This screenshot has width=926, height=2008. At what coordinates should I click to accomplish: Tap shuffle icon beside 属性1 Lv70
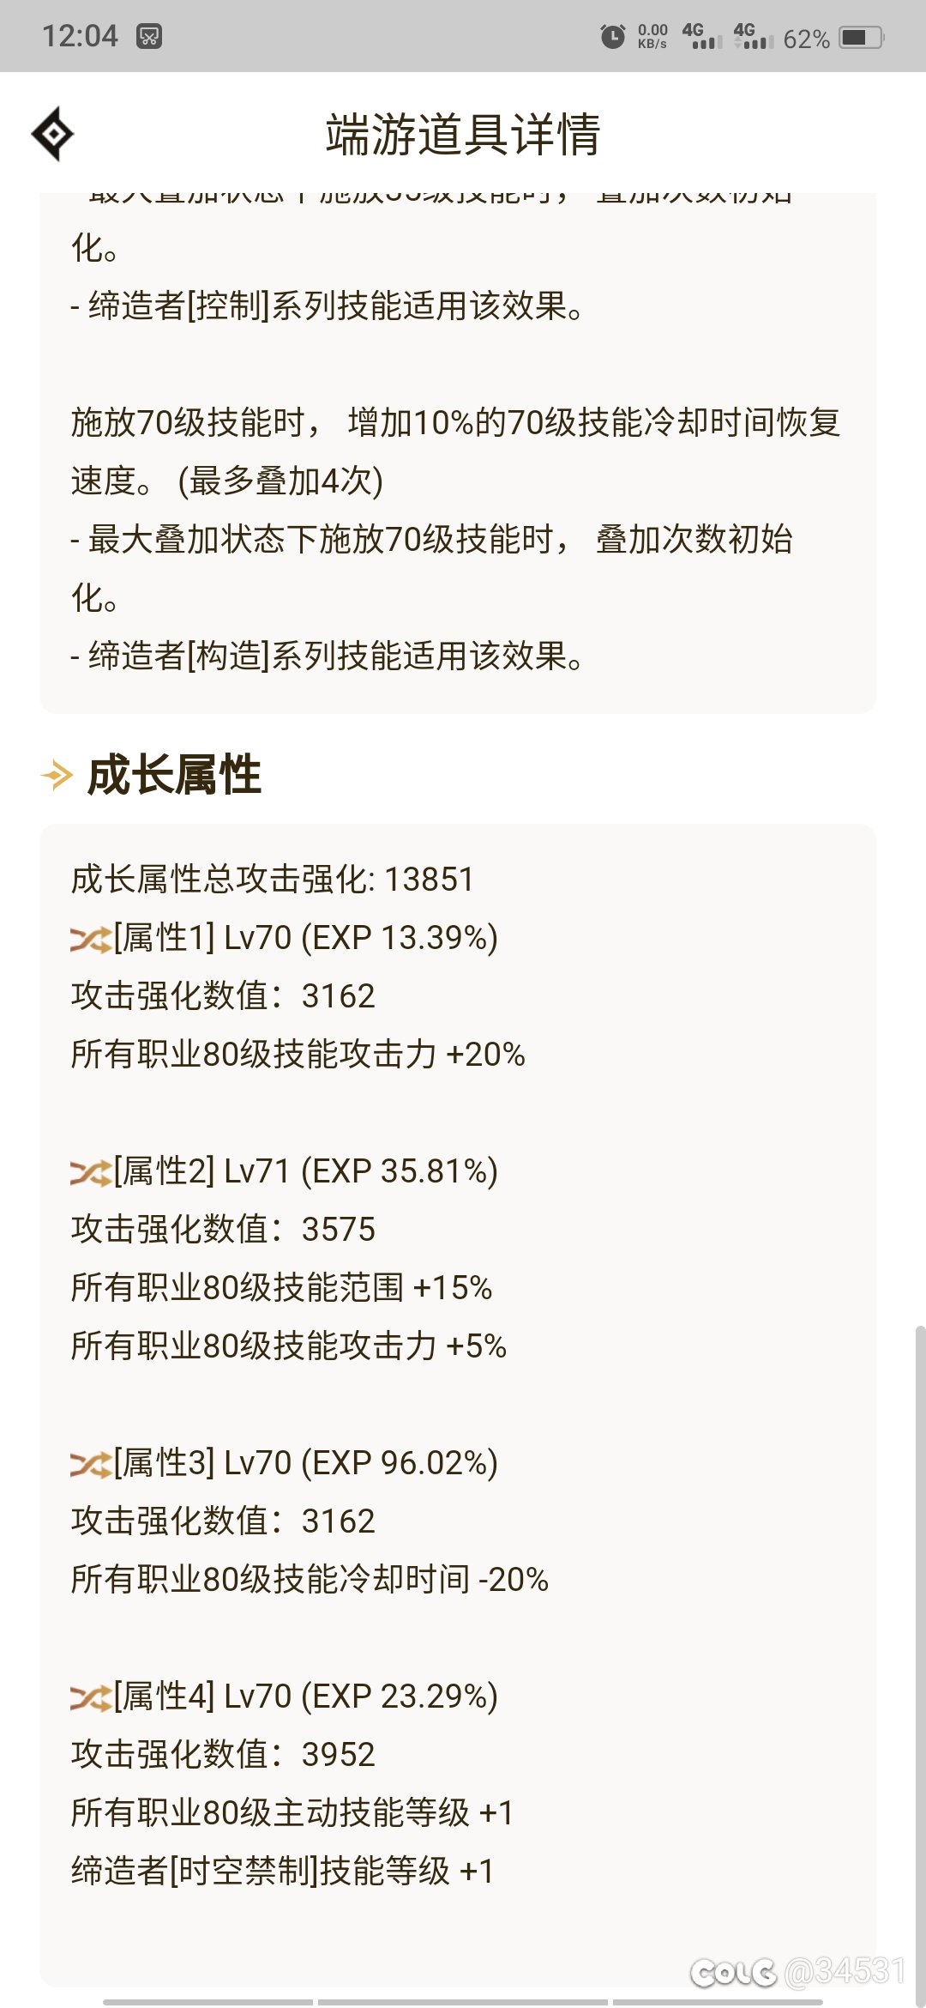(91, 940)
